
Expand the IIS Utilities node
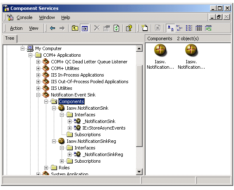click(38, 88)
